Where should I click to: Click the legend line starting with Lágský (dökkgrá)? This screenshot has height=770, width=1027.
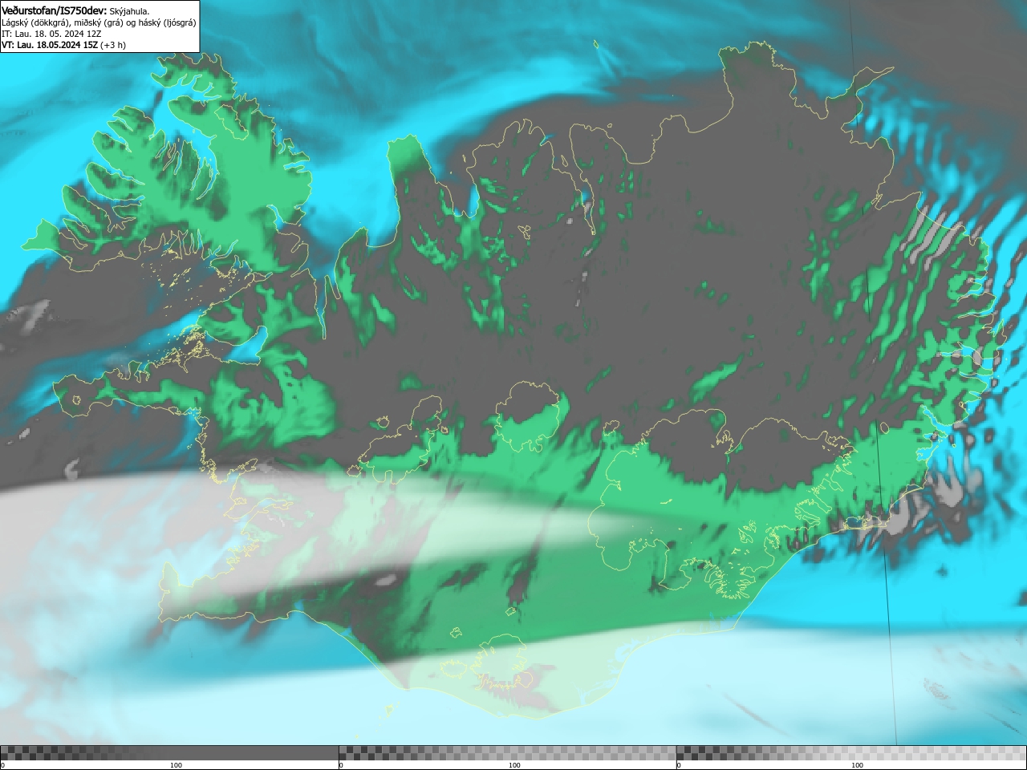[99, 22]
